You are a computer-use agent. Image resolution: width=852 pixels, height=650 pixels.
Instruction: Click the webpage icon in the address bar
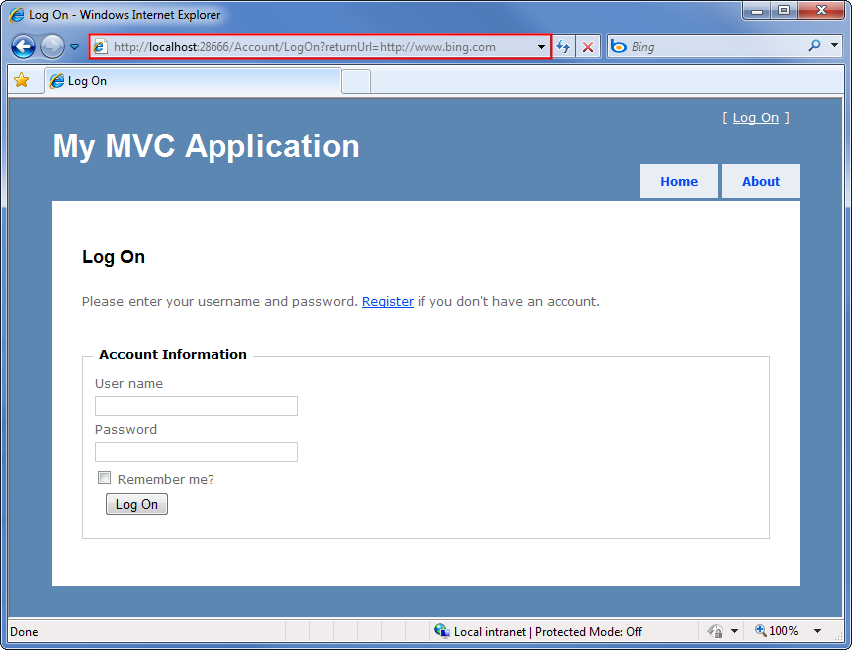coord(101,46)
